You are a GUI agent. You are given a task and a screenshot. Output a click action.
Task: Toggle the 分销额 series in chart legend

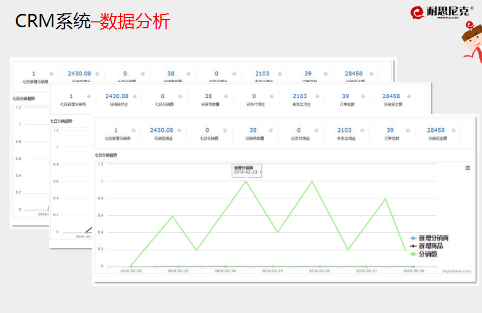(423, 254)
